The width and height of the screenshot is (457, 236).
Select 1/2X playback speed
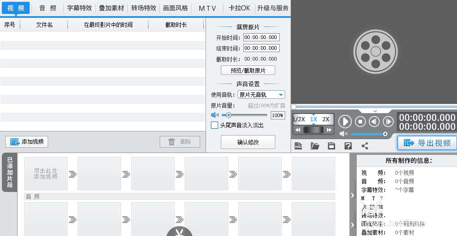(x=299, y=119)
